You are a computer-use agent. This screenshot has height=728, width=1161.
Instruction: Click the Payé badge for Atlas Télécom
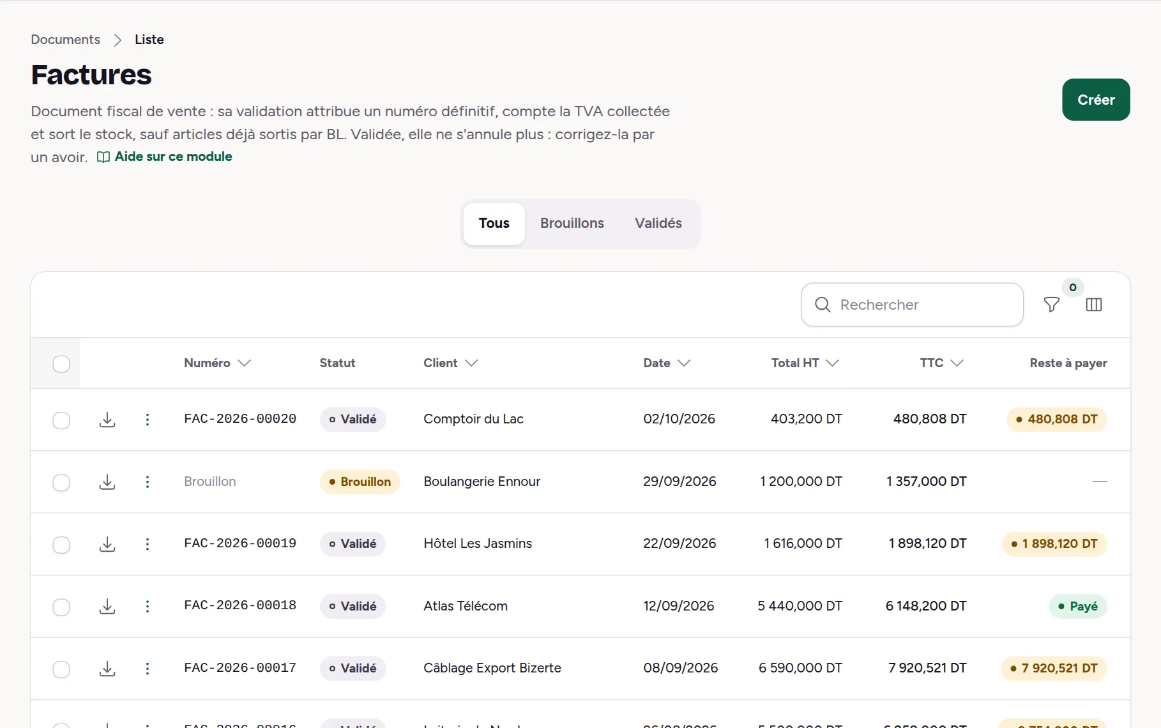click(x=1078, y=606)
